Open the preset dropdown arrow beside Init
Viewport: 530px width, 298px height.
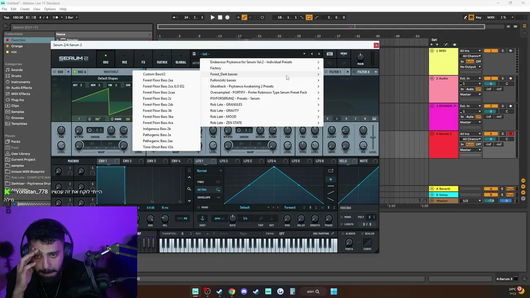click(304, 54)
